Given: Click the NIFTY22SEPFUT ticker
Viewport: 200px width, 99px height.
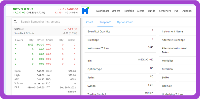Looking at the screenshot, I should click(23, 9).
